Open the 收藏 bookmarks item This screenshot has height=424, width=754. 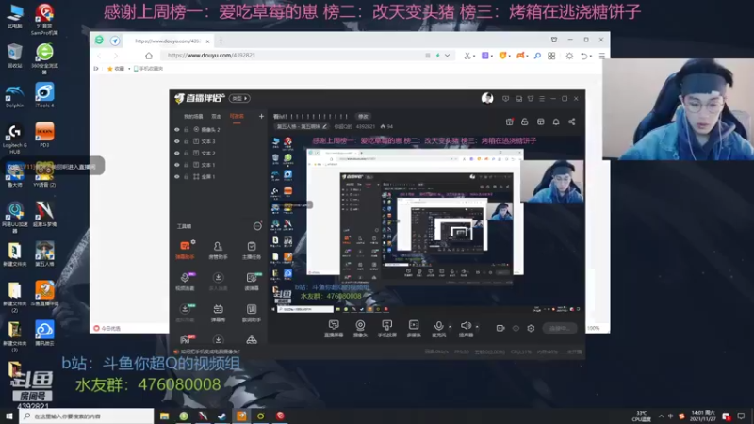(x=116, y=69)
